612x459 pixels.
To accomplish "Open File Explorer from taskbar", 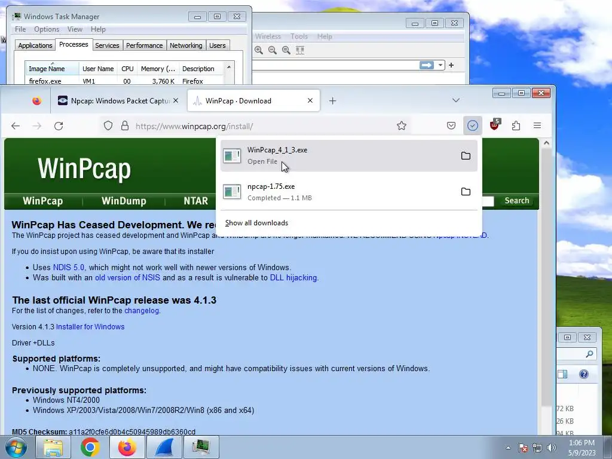I will (x=53, y=447).
